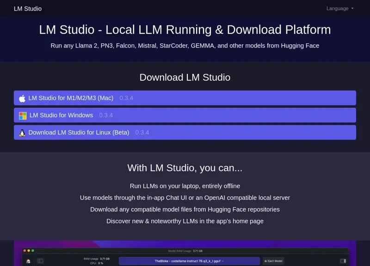
Task: Click the Linux penguin icon
Action: tap(22, 132)
